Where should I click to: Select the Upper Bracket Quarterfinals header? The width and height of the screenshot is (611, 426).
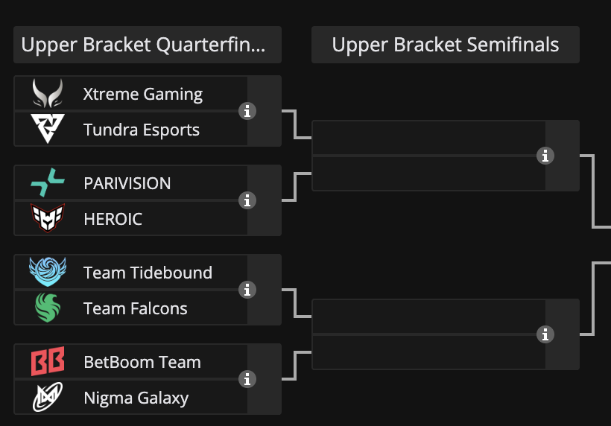pos(147,45)
